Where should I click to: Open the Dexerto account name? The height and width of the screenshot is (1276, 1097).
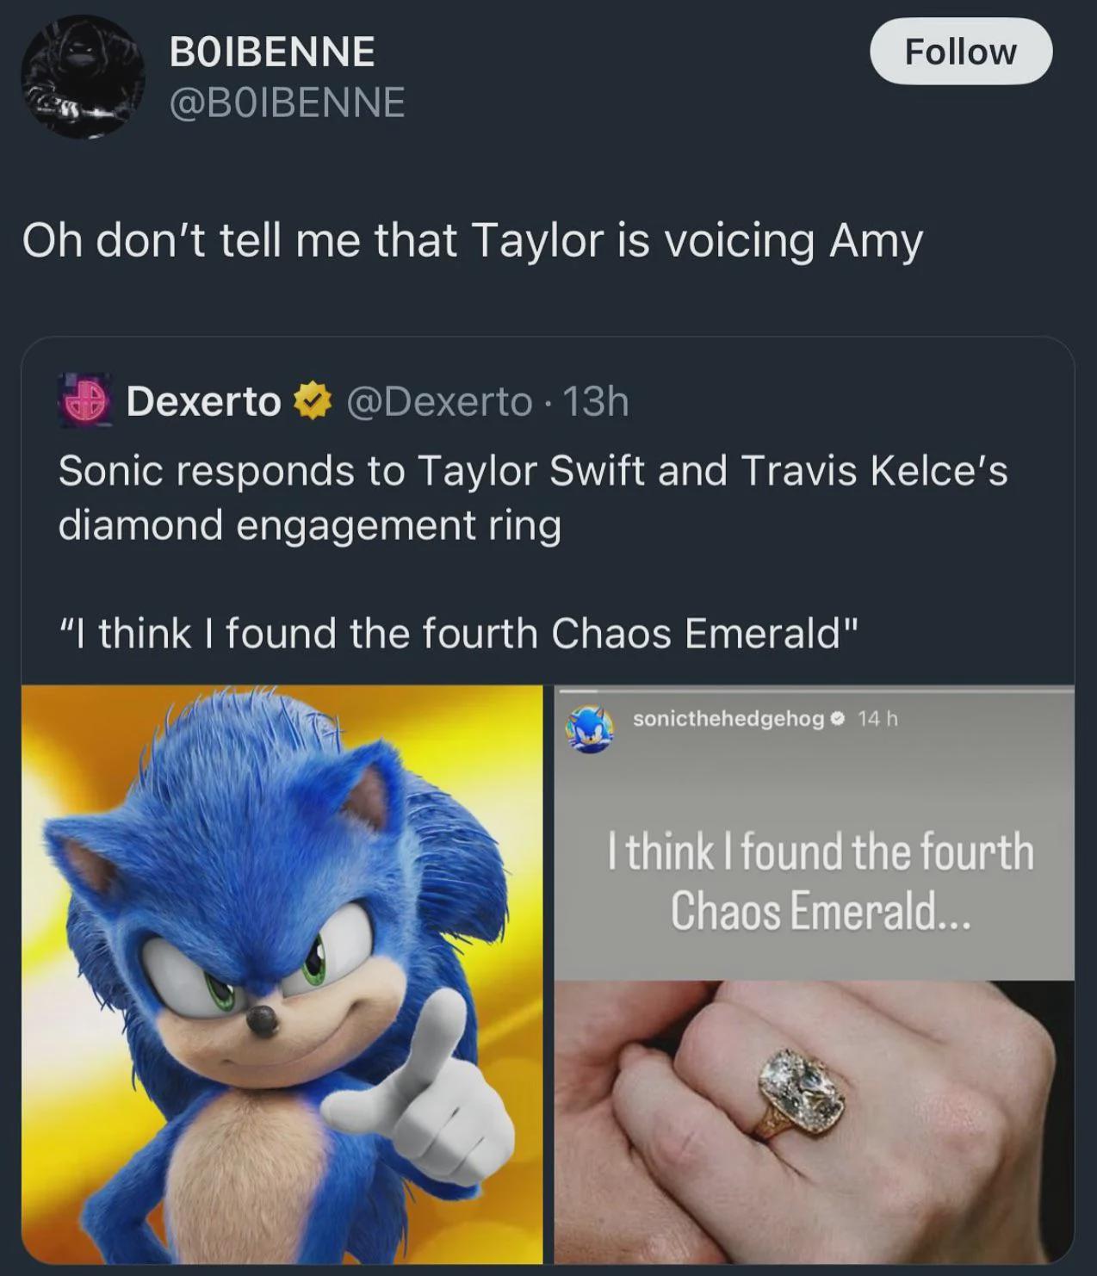pyautogui.click(x=204, y=401)
